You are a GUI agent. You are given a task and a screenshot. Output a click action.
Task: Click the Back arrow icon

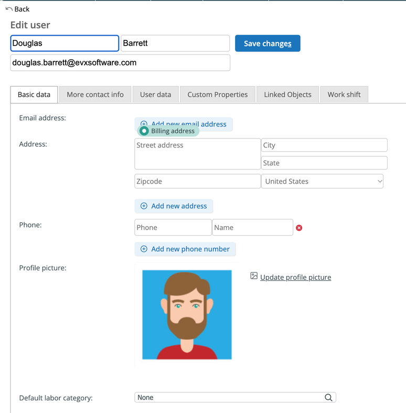pyautogui.click(x=9, y=9)
